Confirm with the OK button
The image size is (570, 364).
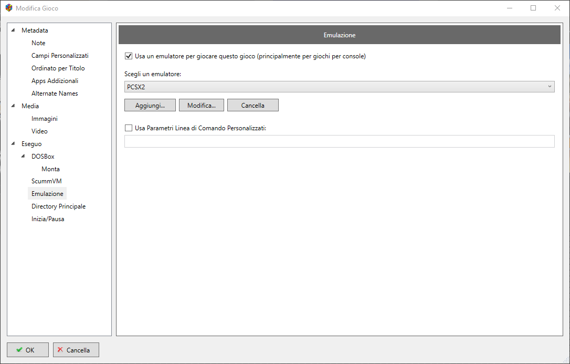28,350
